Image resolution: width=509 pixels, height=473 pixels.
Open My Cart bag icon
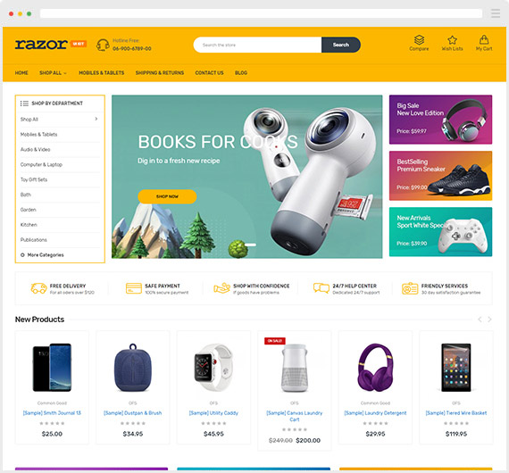click(x=484, y=39)
